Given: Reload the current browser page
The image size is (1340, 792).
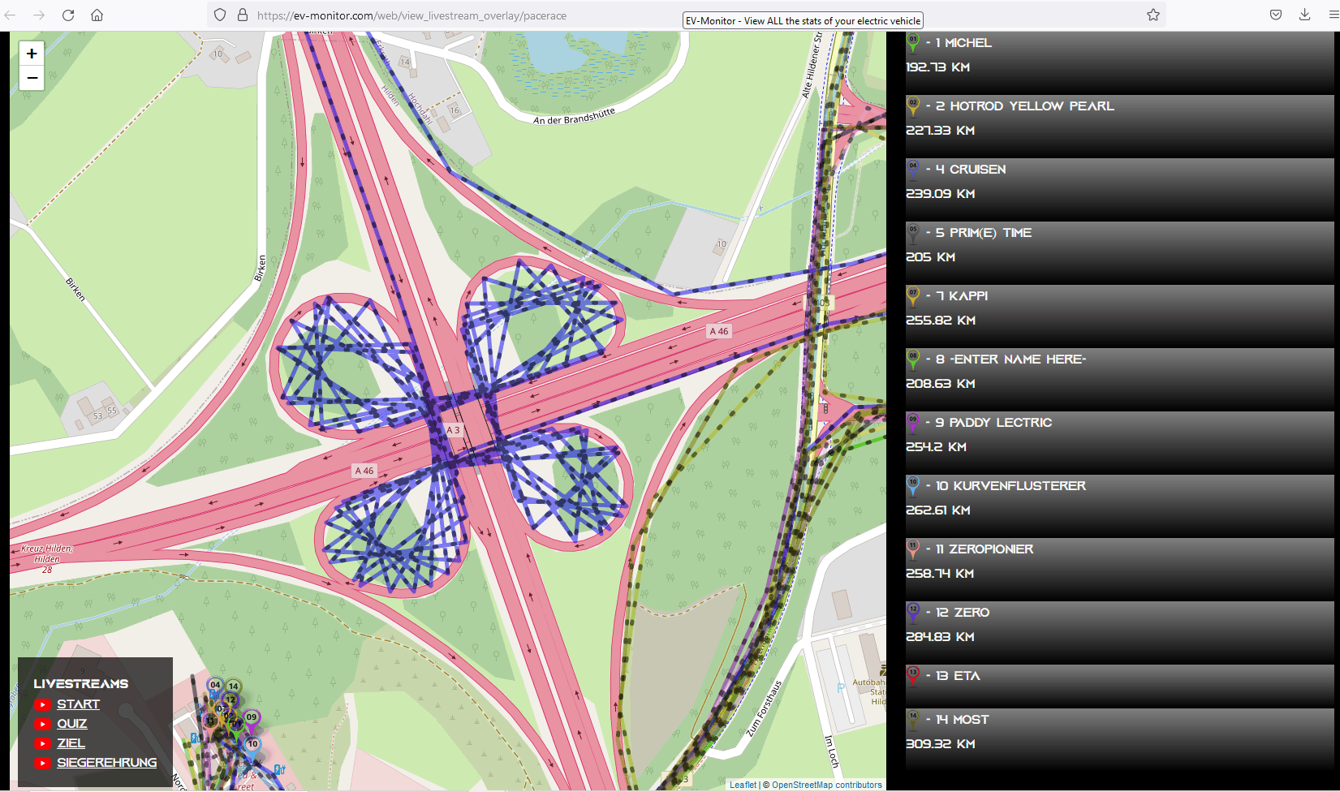Looking at the screenshot, I should (68, 15).
